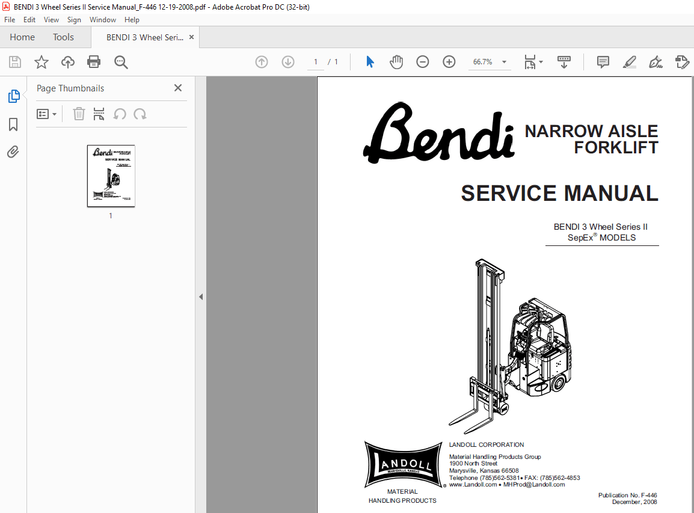Select page 1 thumbnail
Screen dimensions: 694x513
point(111,176)
